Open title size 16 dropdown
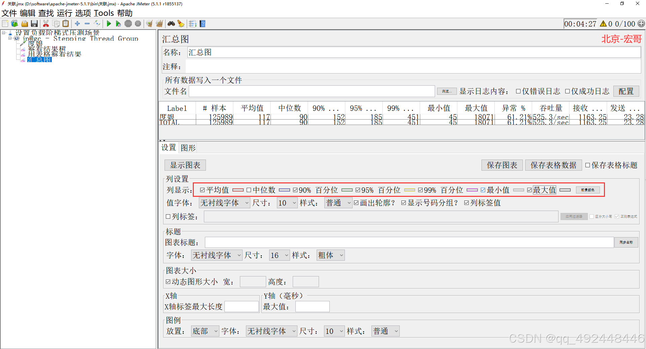This screenshot has height=349, width=646. [279, 255]
